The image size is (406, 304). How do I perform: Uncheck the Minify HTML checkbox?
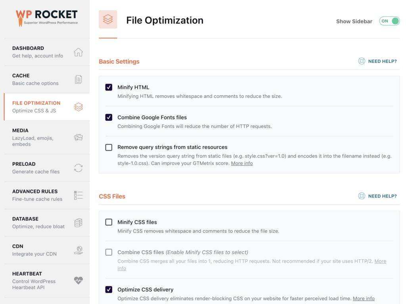(109, 87)
